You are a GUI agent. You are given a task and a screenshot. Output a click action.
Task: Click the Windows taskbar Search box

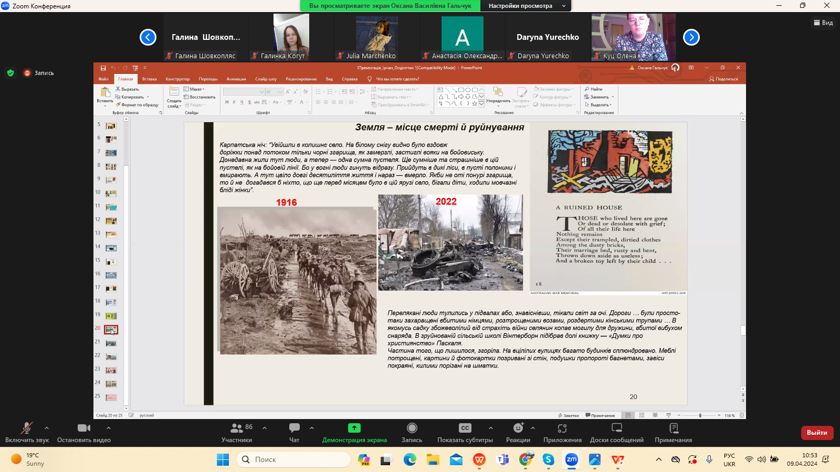[294, 459]
